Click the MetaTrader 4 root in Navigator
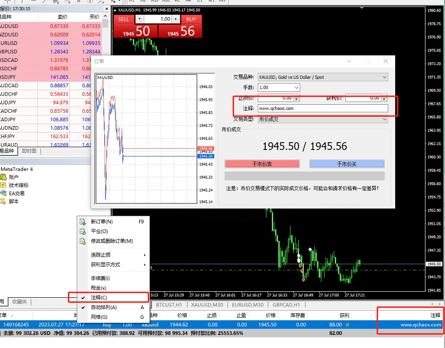The height and width of the screenshot is (348, 445). [x=17, y=169]
